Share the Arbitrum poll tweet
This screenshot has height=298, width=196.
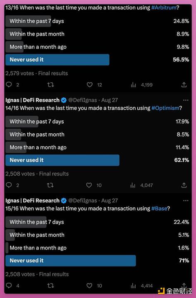[184, 84]
